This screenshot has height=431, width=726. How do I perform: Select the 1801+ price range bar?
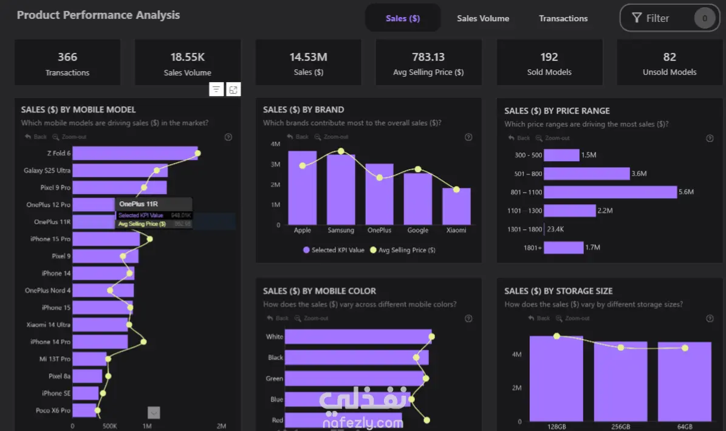pyautogui.click(x=563, y=248)
